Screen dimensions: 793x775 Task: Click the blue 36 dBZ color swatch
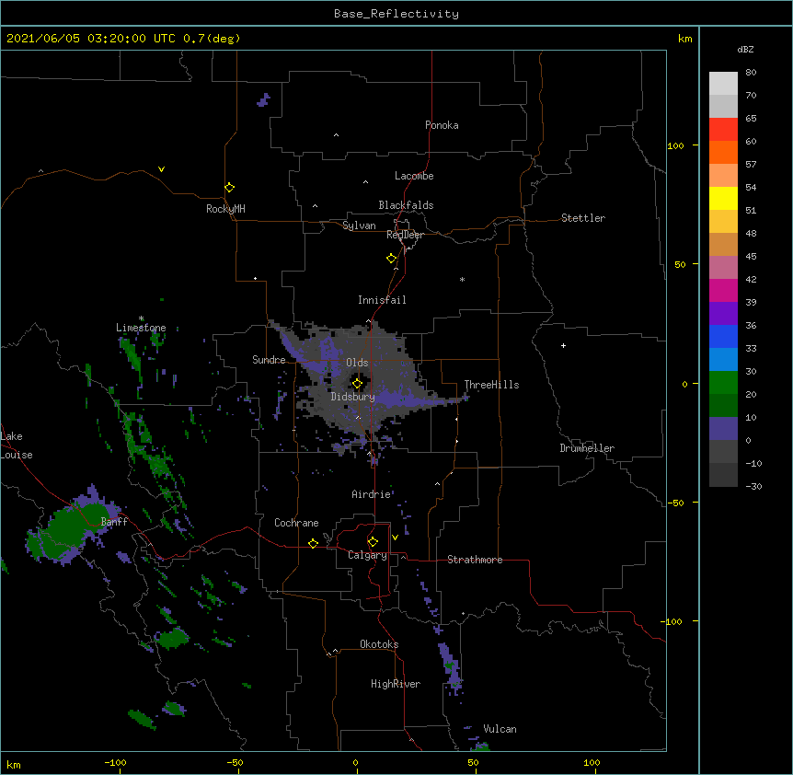coord(723,336)
